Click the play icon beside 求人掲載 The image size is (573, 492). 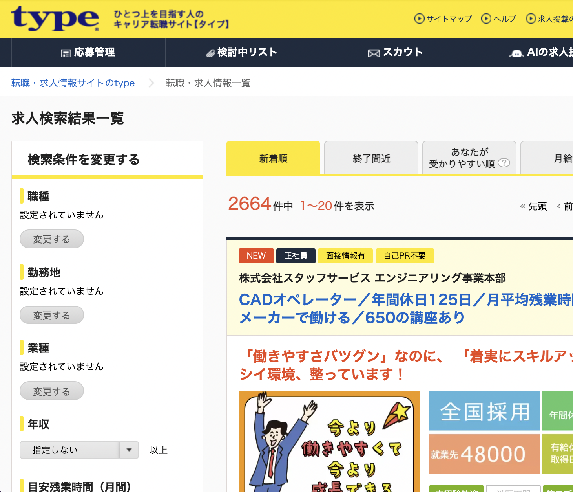click(531, 18)
